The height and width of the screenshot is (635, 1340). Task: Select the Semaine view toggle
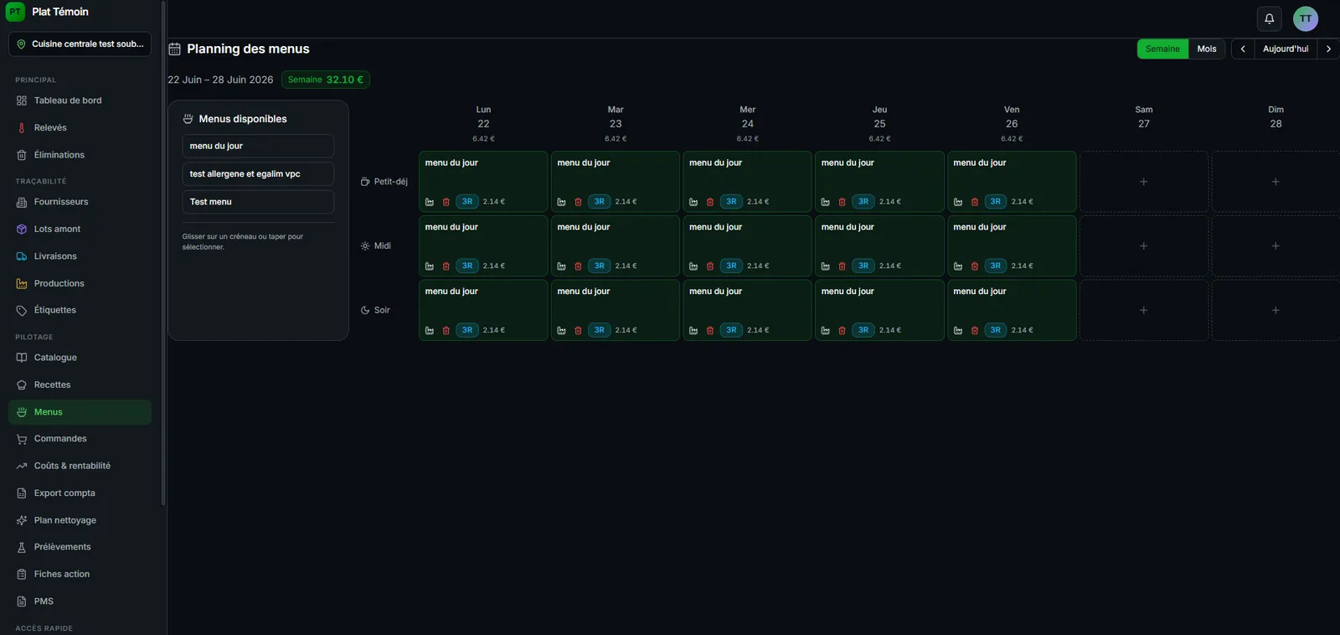1162,49
